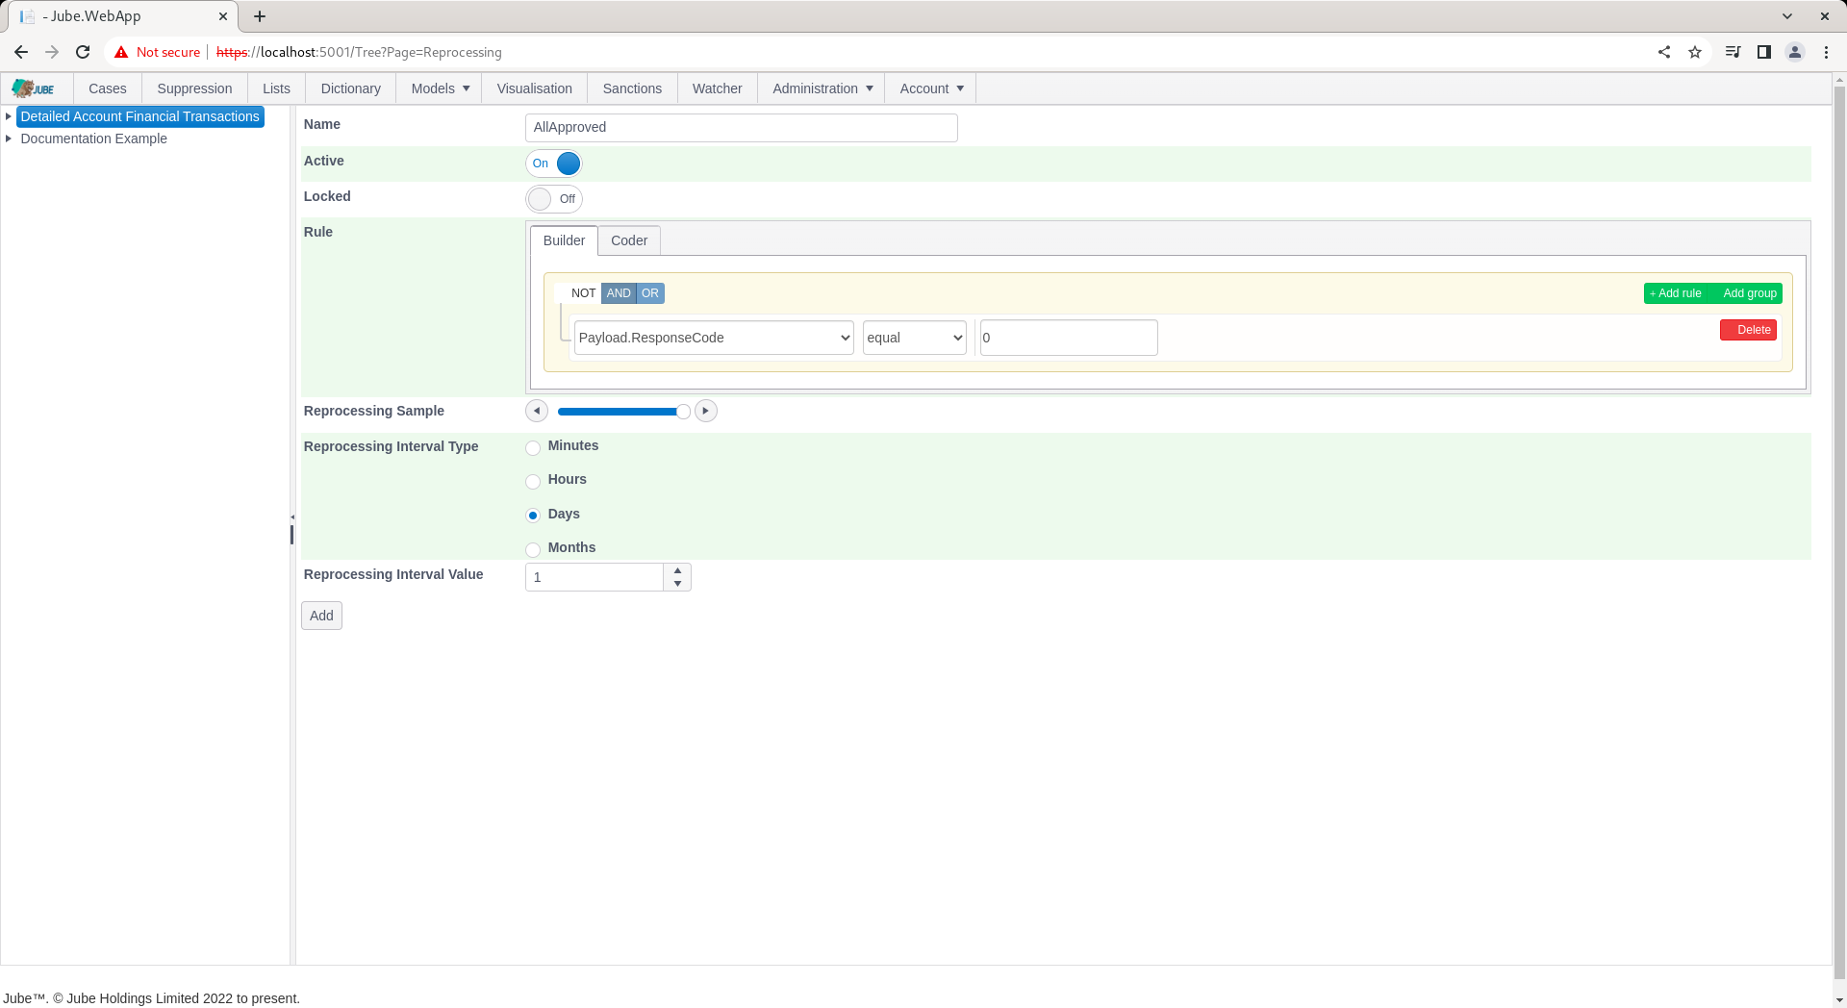Open the browser profile icon
This screenshot has height=1008, width=1847.
pyautogui.click(x=1795, y=52)
